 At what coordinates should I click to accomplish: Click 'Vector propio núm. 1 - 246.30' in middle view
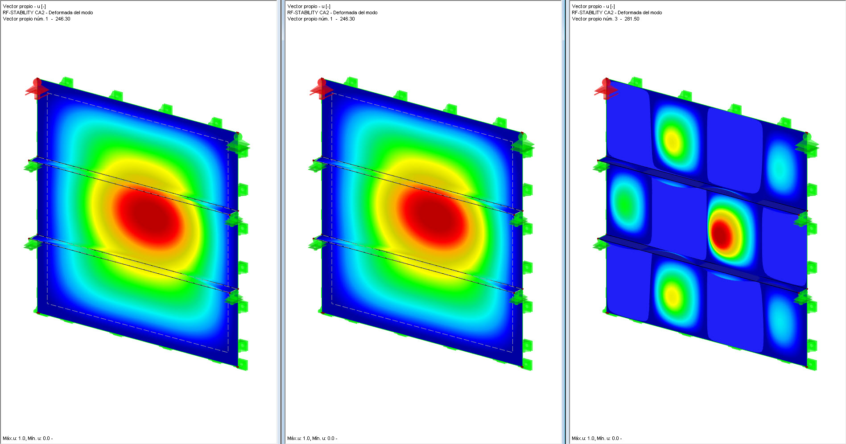[x=321, y=19]
